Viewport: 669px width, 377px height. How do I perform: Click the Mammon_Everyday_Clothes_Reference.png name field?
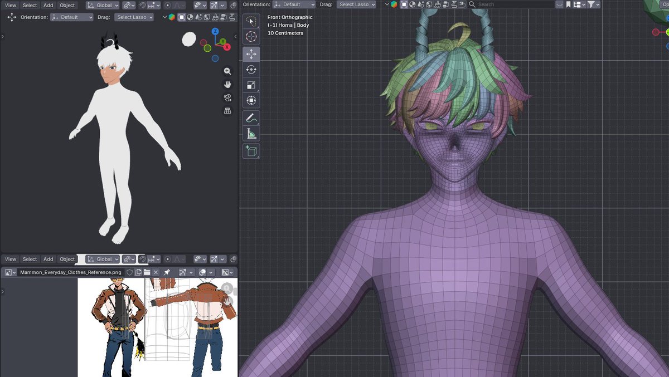pyautogui.click(x=71, y=272)
